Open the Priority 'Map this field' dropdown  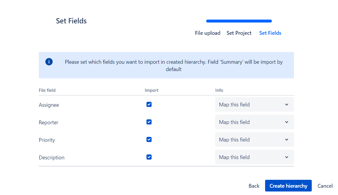(254, 140)
